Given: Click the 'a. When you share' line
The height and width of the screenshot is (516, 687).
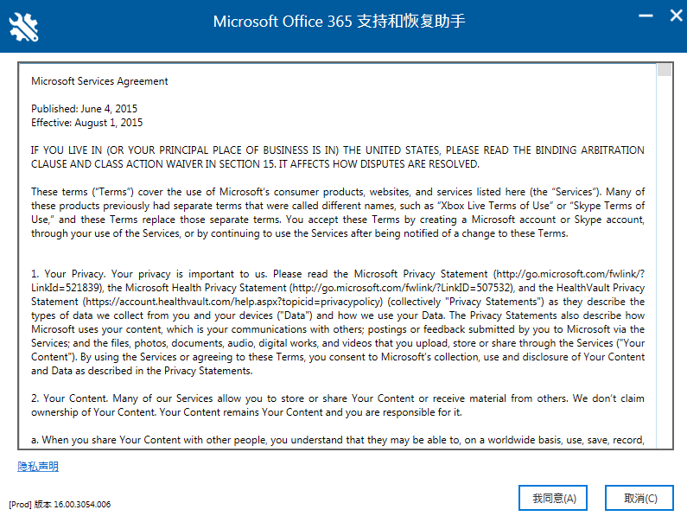Looking at the screenshot, I should click(337, 440).
